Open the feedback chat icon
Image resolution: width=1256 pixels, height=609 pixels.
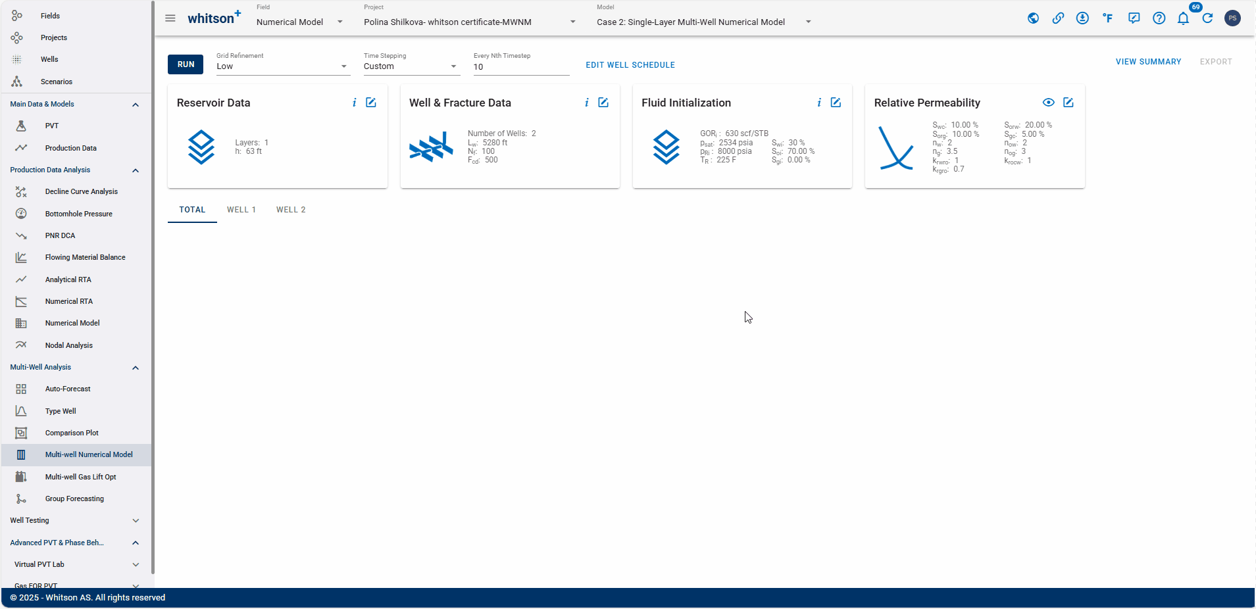tap(1134, 18)
